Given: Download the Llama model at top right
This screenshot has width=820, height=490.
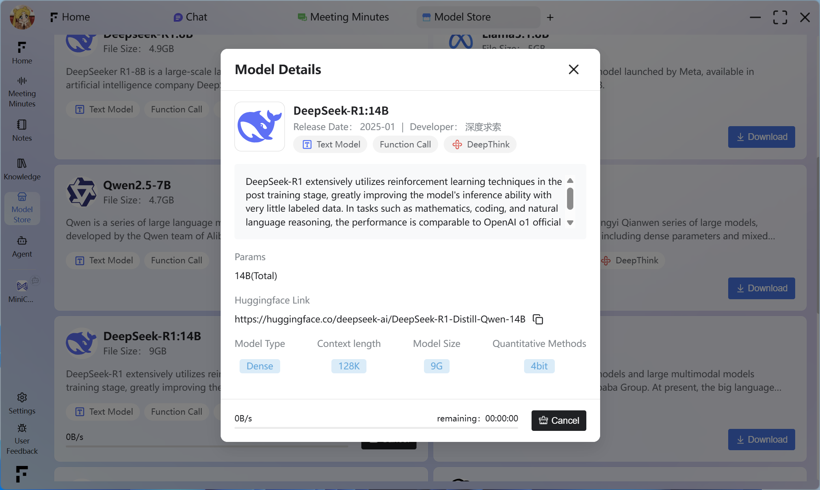Looking at the screenshot, I should tap(761, 137).
